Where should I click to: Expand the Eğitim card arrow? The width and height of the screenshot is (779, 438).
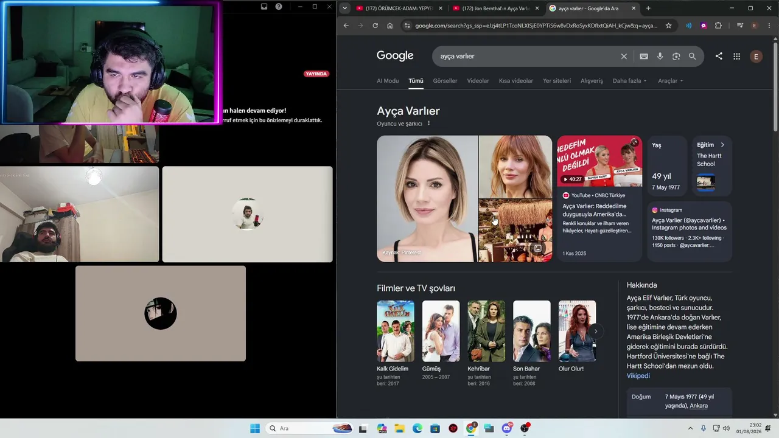point(722,145)
